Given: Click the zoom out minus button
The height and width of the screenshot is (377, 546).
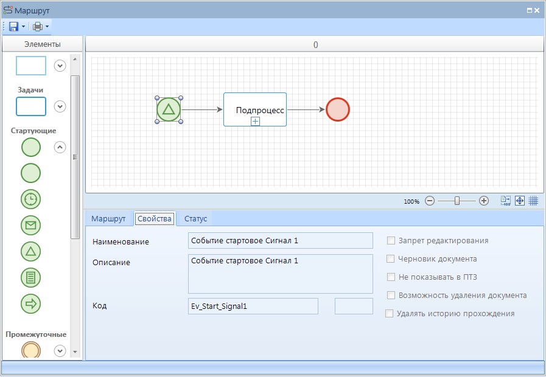Looking at the screenshot, I should point(430,201).
